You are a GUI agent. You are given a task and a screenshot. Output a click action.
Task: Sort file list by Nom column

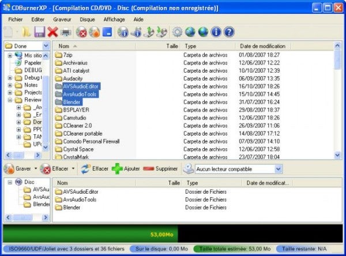(x=94, y=46)
